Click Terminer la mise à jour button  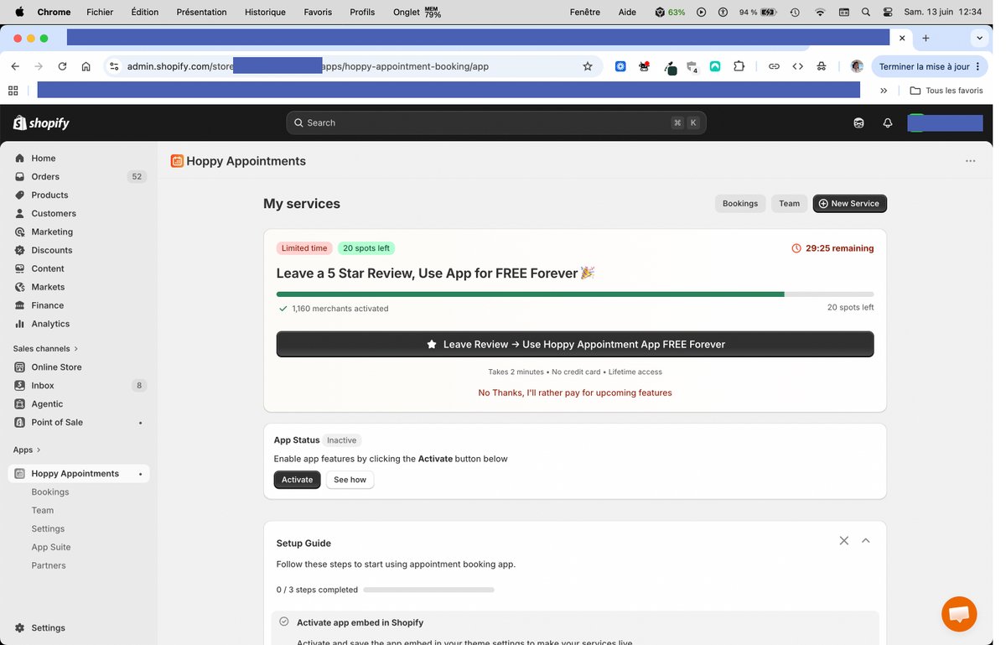coord(929,66)
